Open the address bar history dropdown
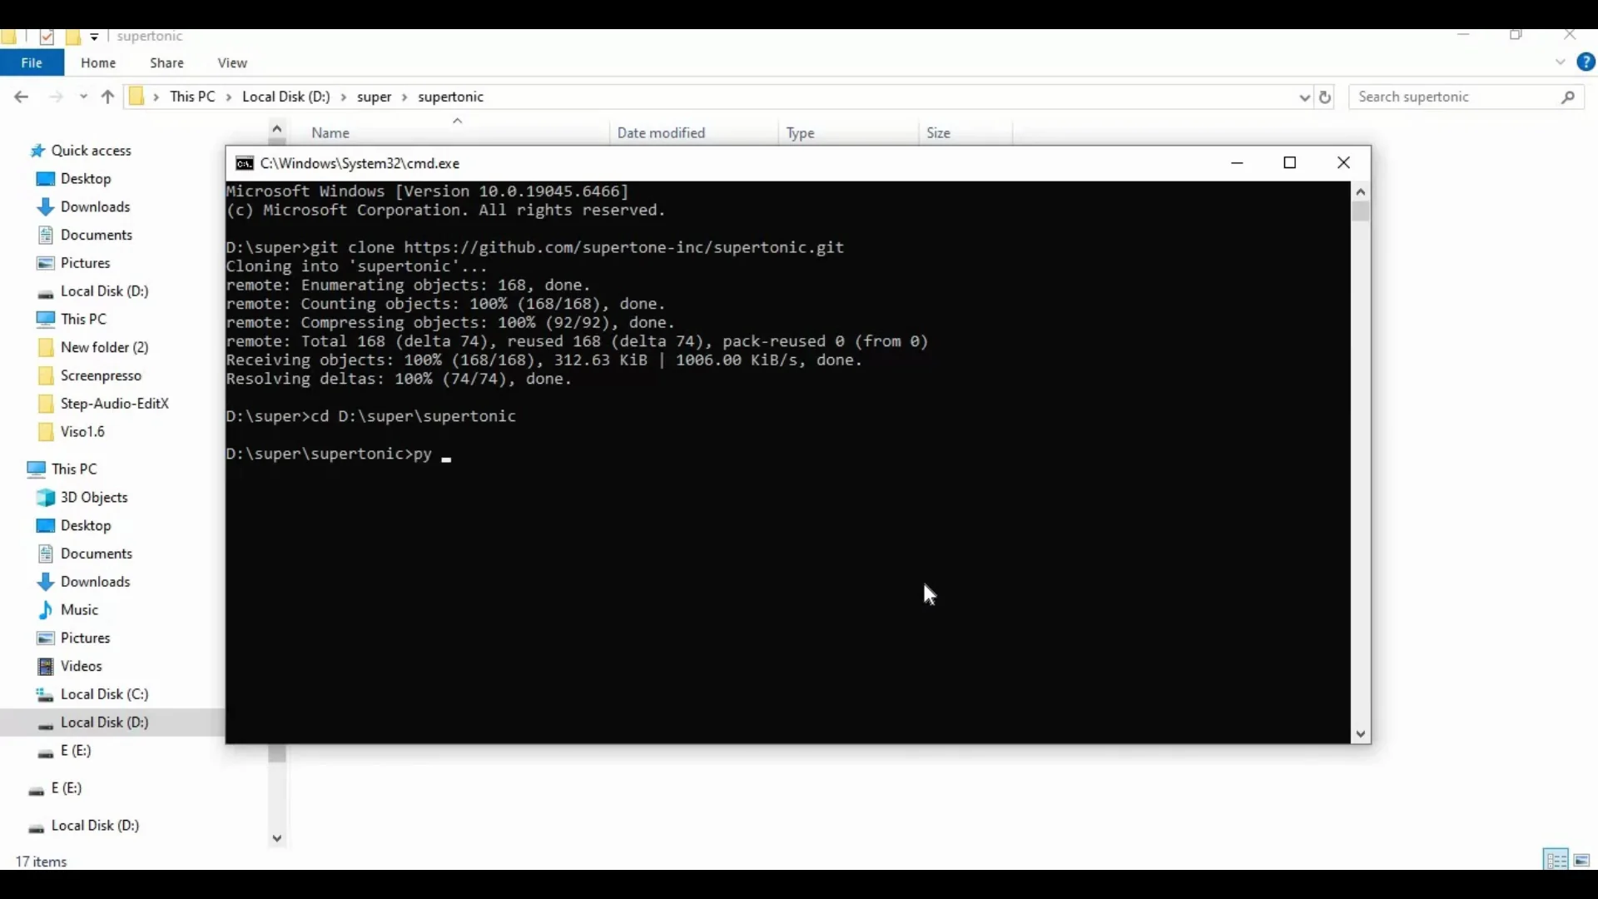Image resolution: width=1598 pixels, height=899 pixels. (x=1304, y=97)
